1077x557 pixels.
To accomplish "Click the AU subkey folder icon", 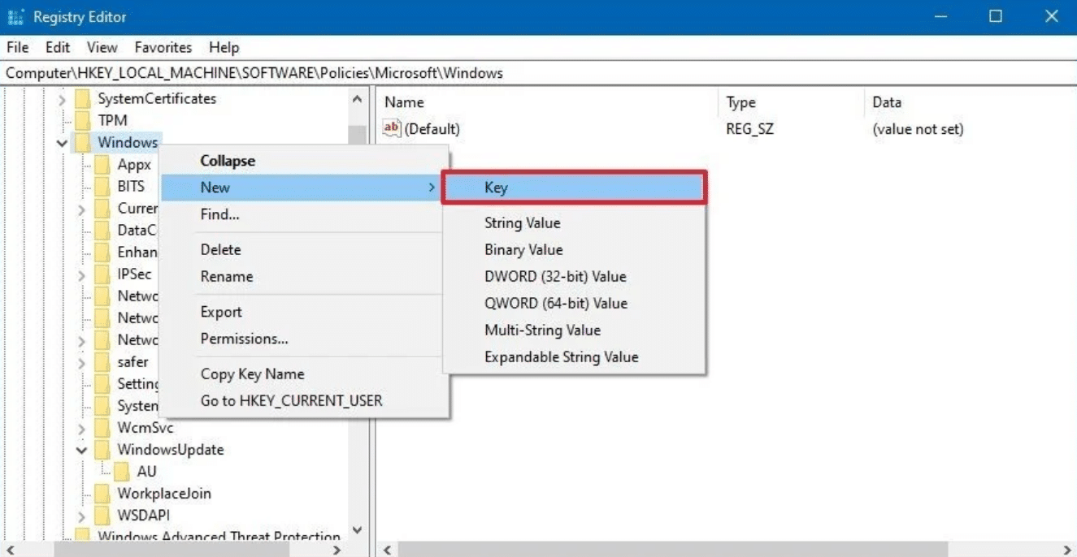I will tap(122, 472).
